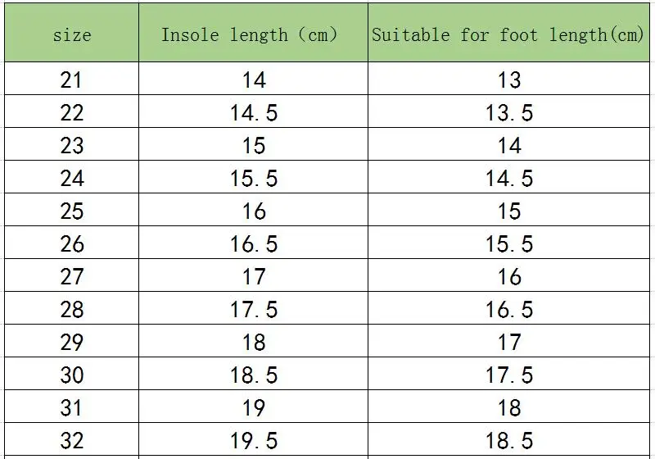
Task: Click insole length value 14
Action: pos(254,80)
